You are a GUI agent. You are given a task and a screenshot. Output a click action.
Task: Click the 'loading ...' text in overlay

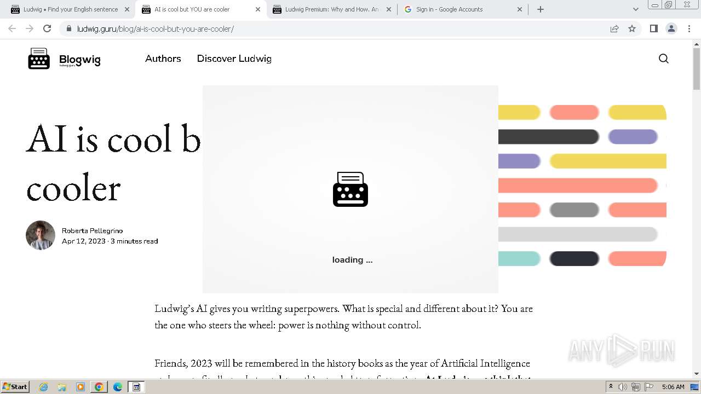[x=352, y=260]
